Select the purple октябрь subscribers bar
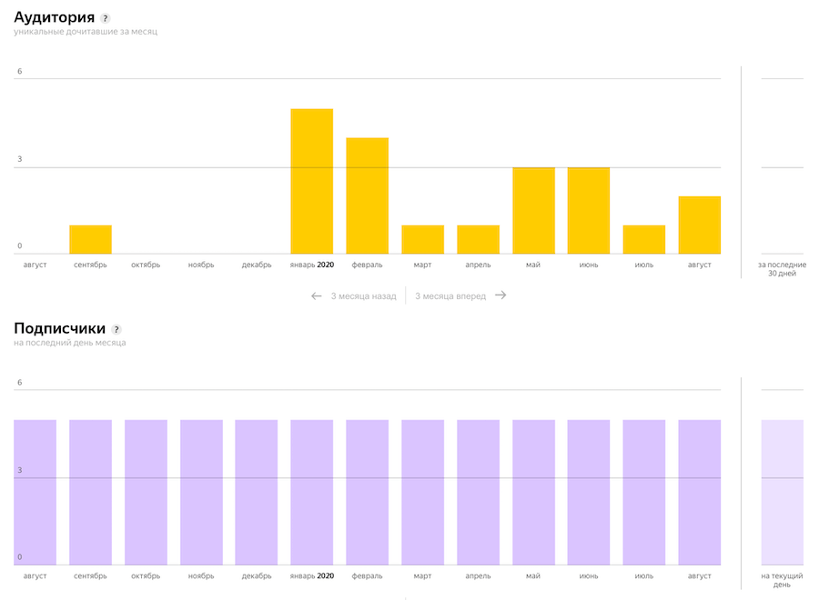The width and height of the screenshot is (819, 600). pyautogui.click(x=146, y=492)
